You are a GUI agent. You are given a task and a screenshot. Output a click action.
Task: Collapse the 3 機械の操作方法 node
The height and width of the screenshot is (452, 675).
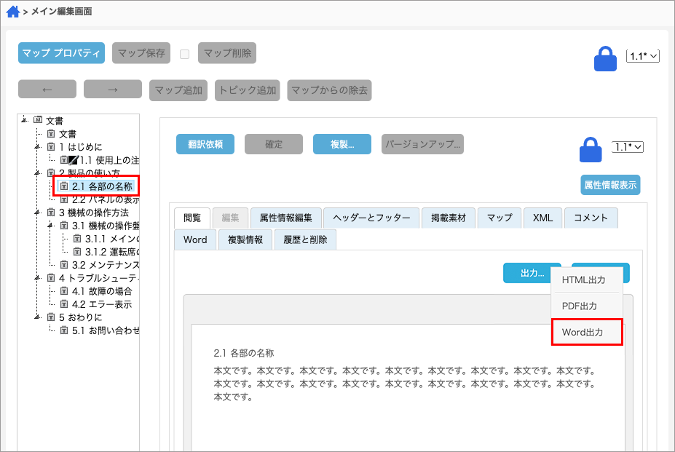pyautogui.click(x=37, y=213)
